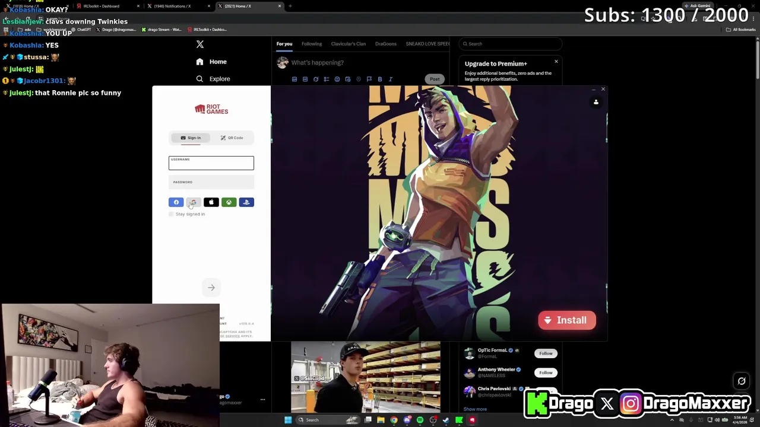The height and width of the screenshot is (427, 760).
Task: Open account options ellipsis near dragomaxxer
Action: click(x=262, y=400)
